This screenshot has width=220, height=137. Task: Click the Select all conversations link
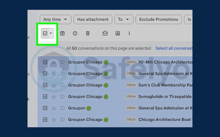(x=174, y=48)
